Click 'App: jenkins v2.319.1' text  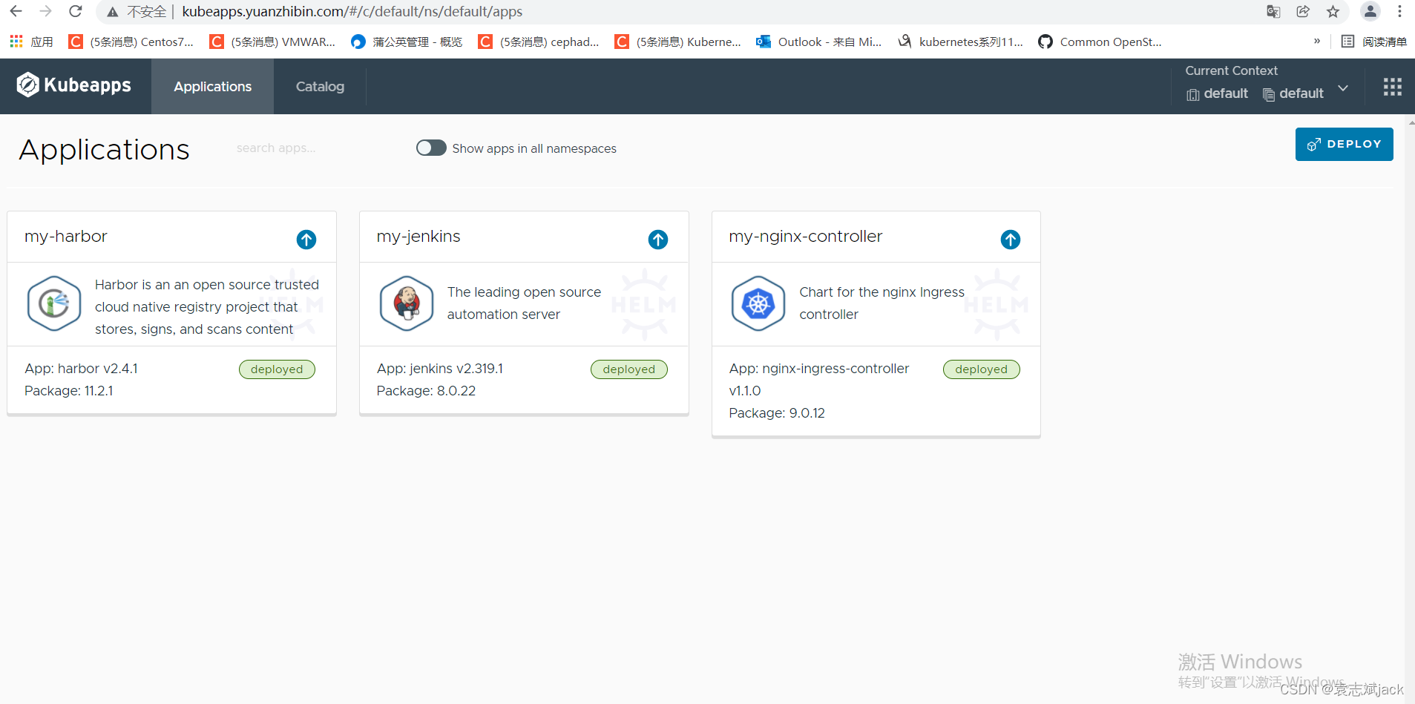click(439, 369)
